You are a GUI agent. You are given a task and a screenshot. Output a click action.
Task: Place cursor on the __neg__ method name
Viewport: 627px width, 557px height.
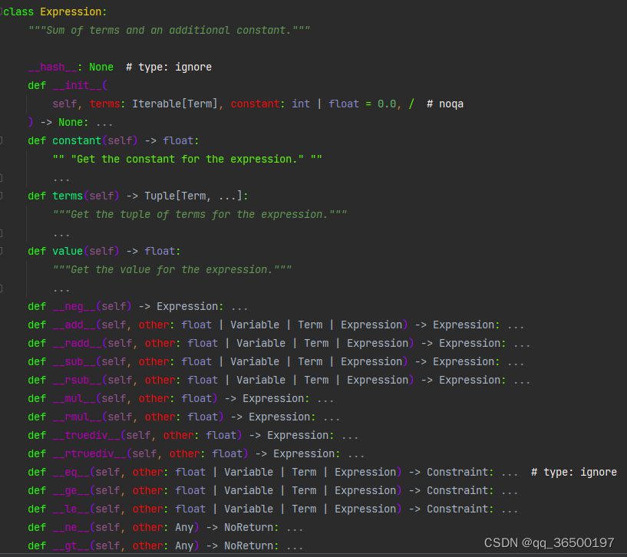click(x=74, y=306)
